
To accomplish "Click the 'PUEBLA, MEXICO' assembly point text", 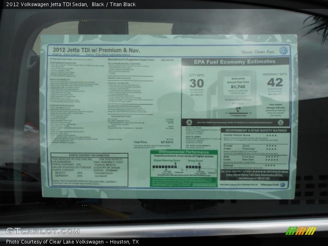I will pos(105,165).
